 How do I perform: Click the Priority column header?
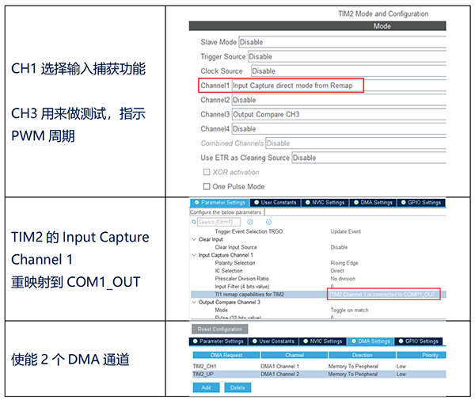pyautogui.click(x=421, y=355)
